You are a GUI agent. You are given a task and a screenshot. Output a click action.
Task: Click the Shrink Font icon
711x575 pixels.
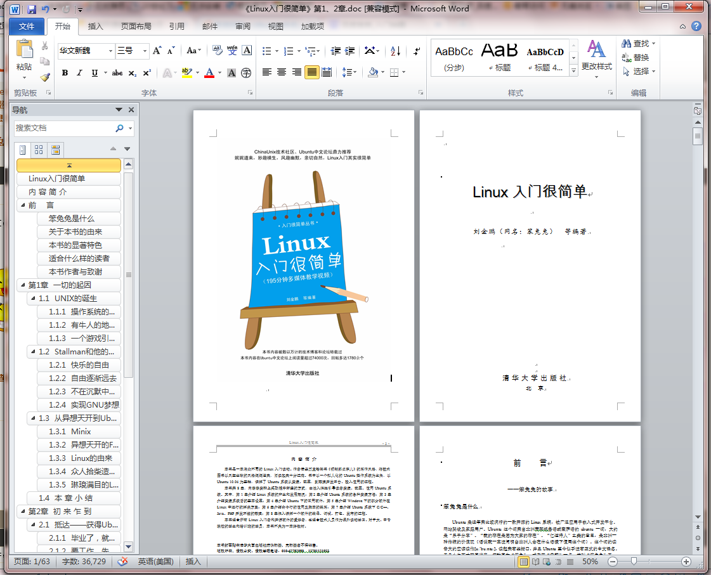[x=171, y=51]
